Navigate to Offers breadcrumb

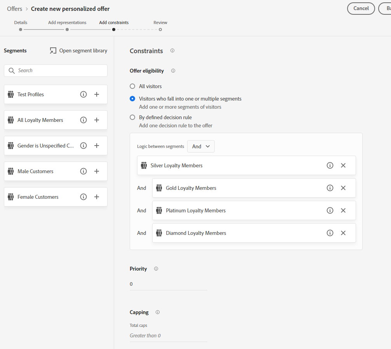14,9
